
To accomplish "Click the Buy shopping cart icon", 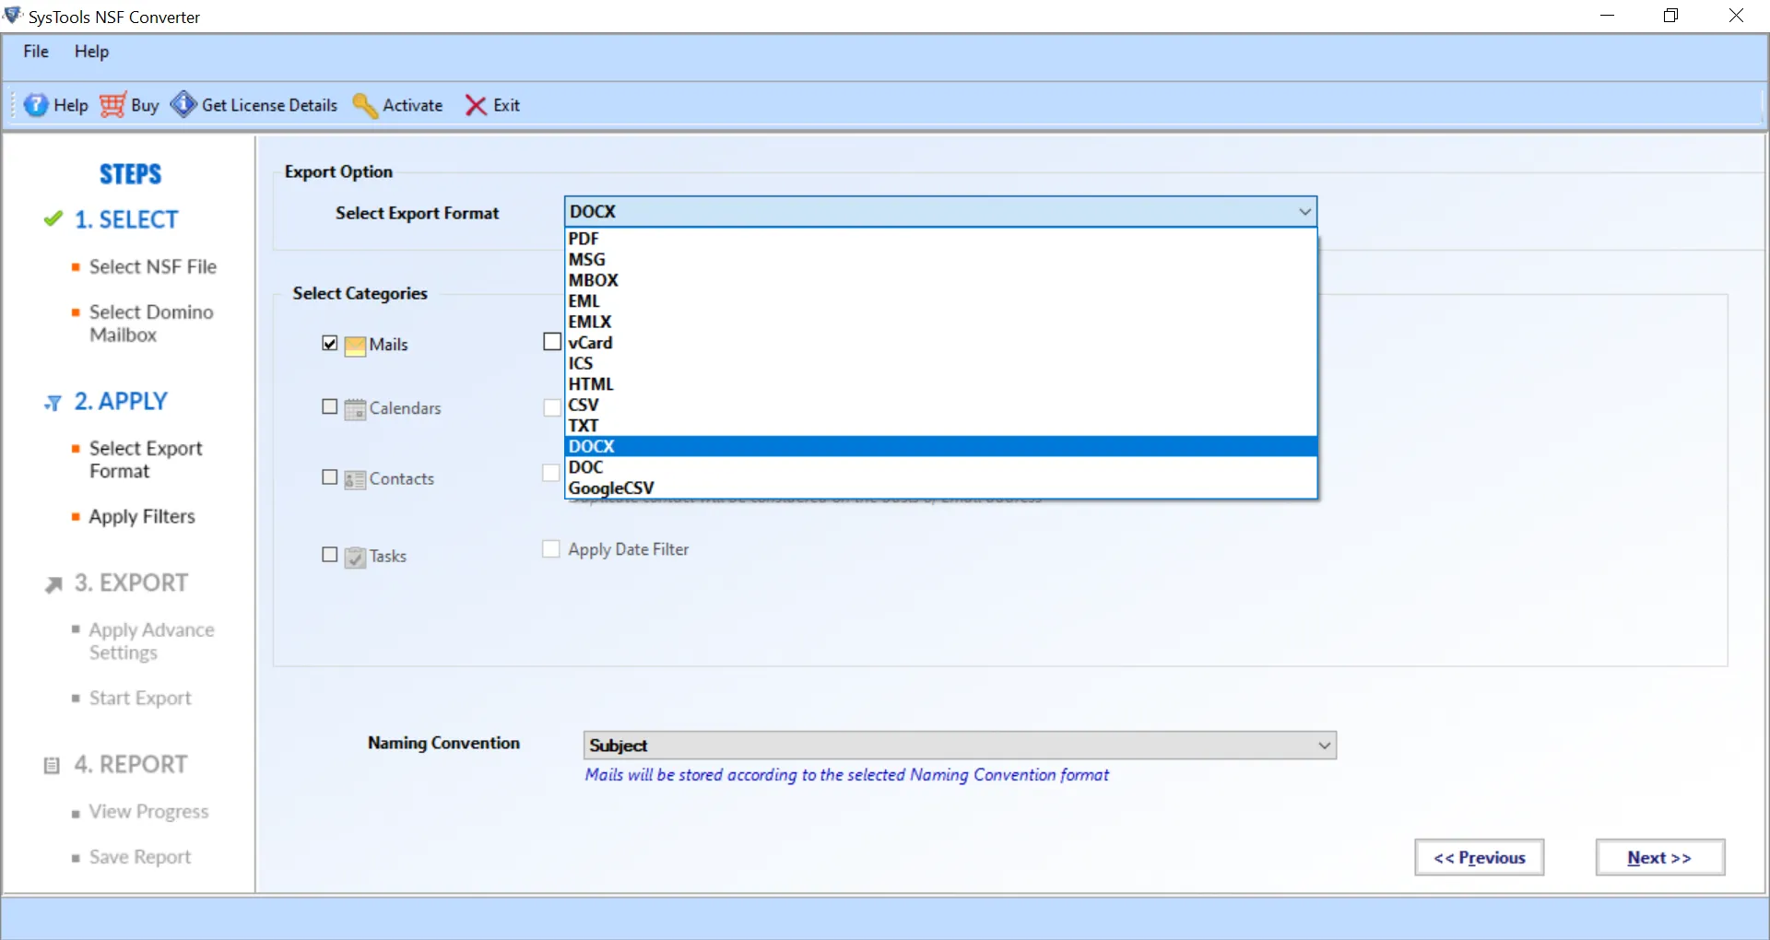I will 112,105.
